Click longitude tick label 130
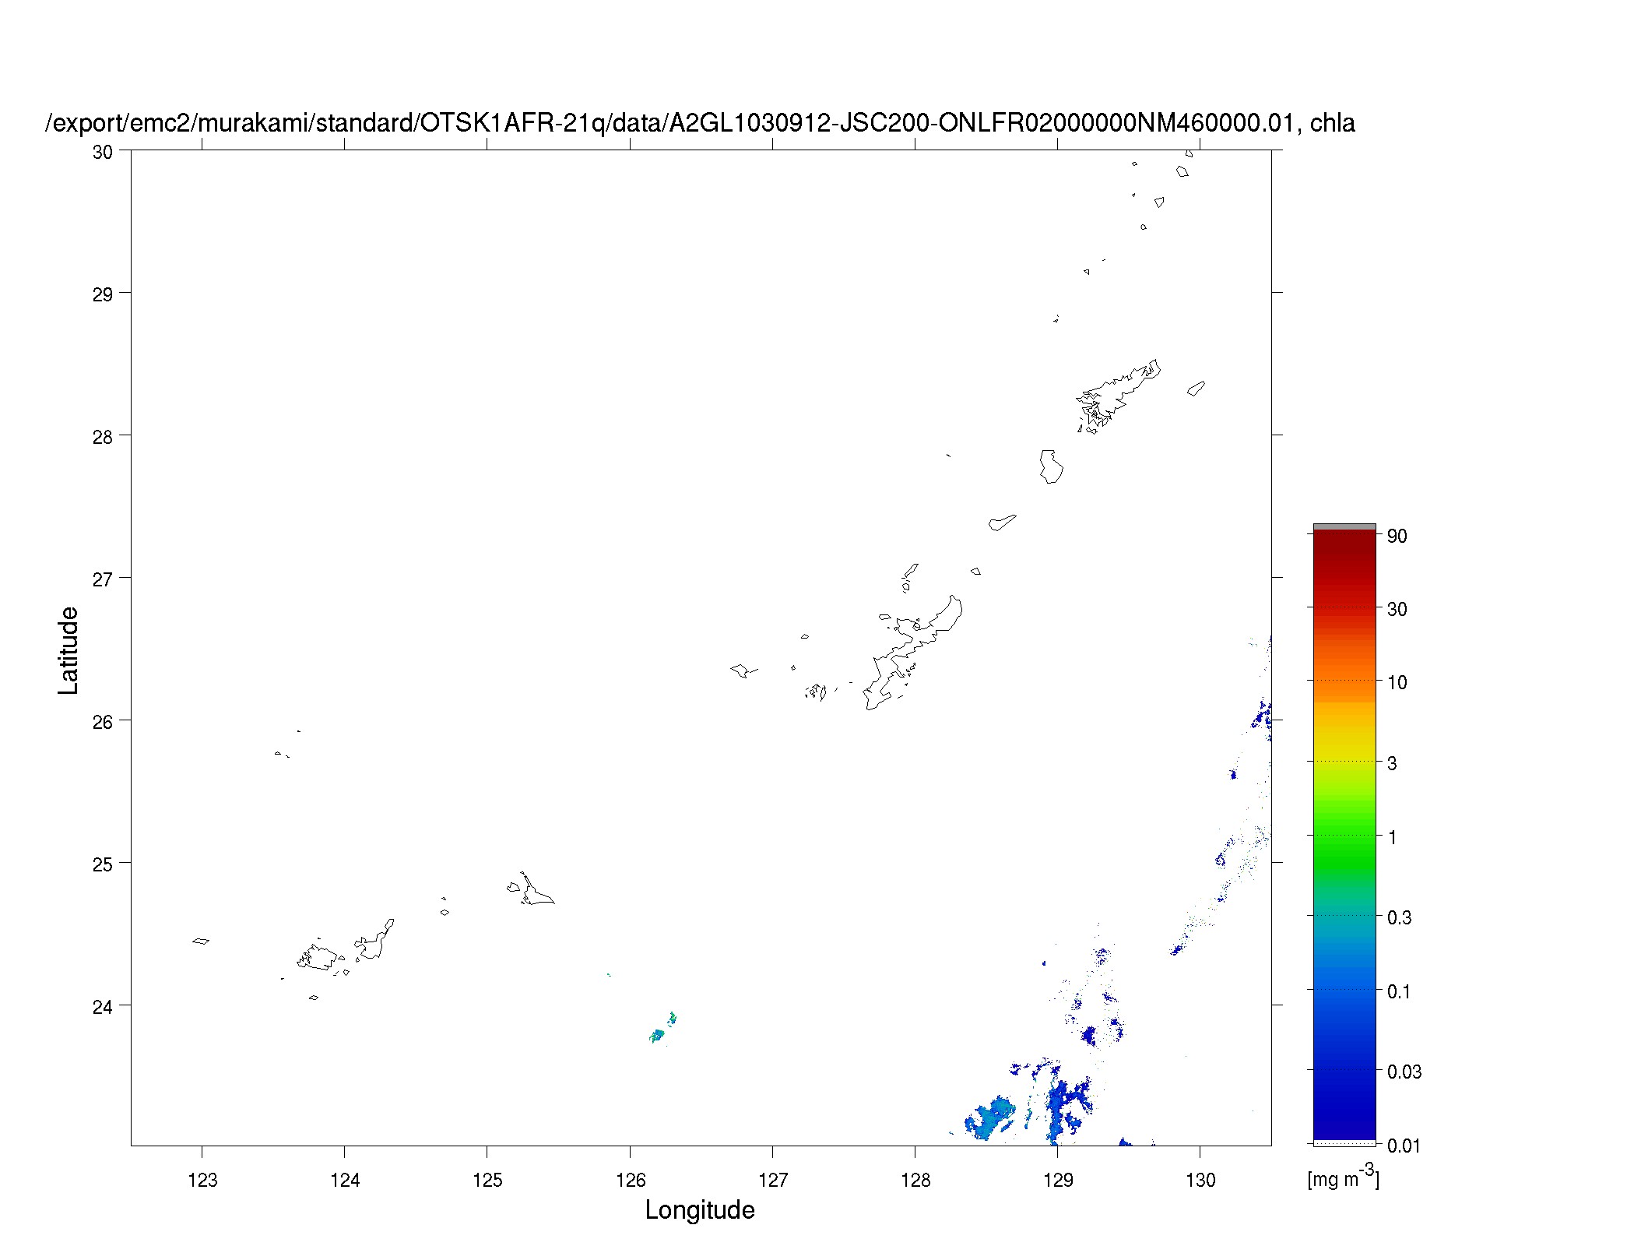This screenshot has width=1634, height=1246. [x=1200, y=1181]
